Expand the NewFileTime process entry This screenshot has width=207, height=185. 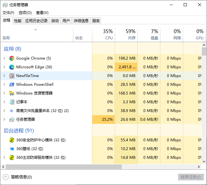coord(4,76)
